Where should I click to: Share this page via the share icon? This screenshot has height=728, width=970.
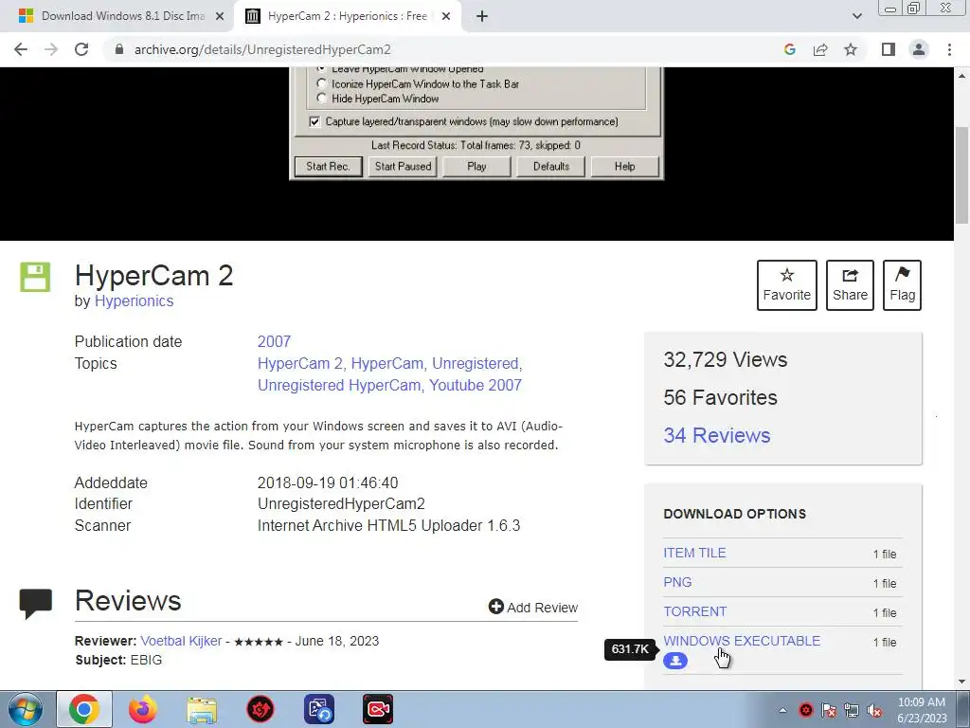click(x=820, y=49)
